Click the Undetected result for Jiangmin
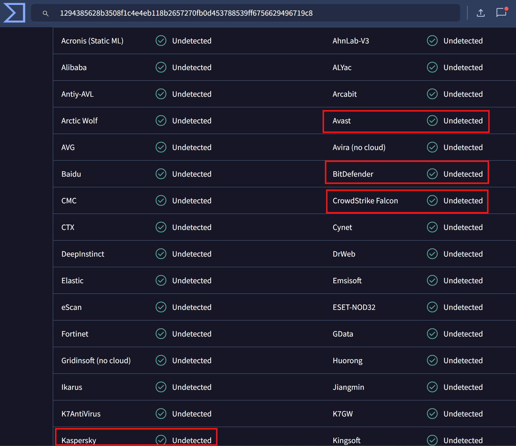This screenshot has height=446, width=516. click(x=463, y=387)
